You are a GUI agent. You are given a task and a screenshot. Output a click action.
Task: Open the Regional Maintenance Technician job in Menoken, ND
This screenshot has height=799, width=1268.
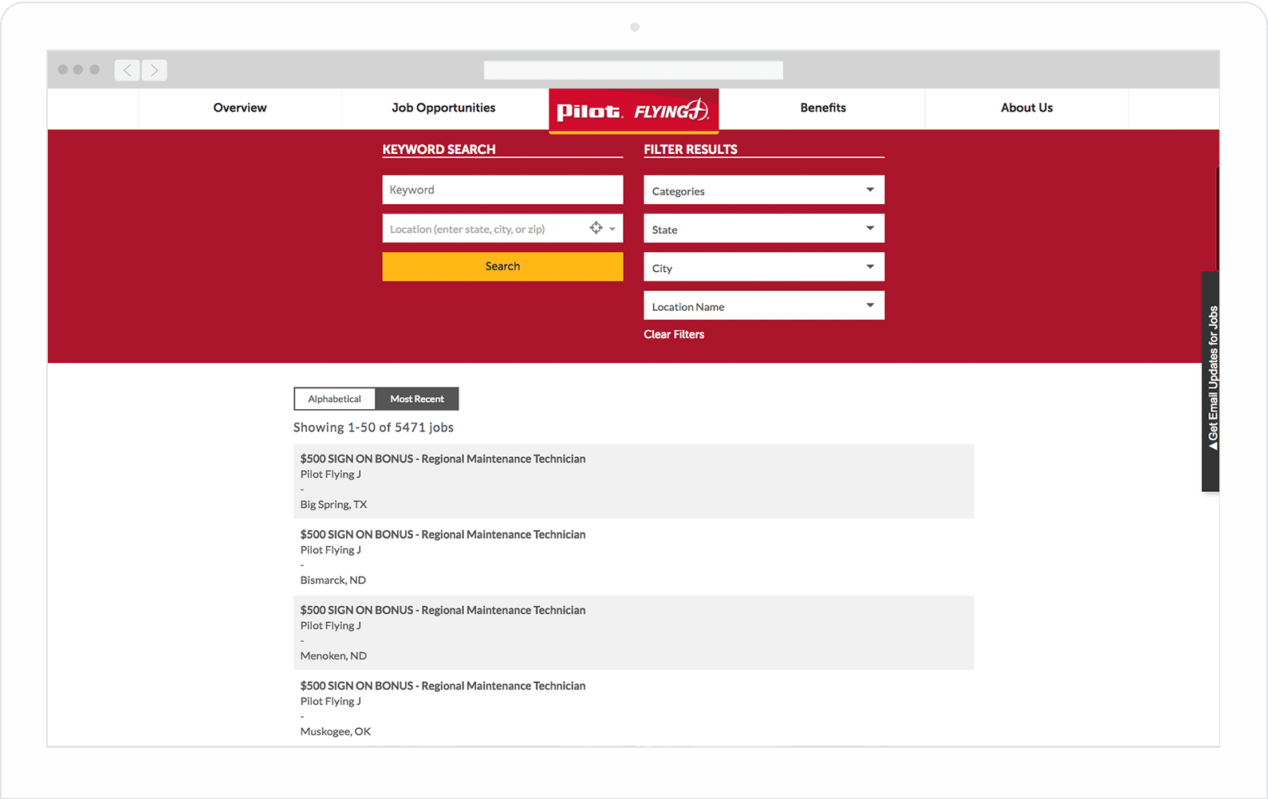coord(443,610)
